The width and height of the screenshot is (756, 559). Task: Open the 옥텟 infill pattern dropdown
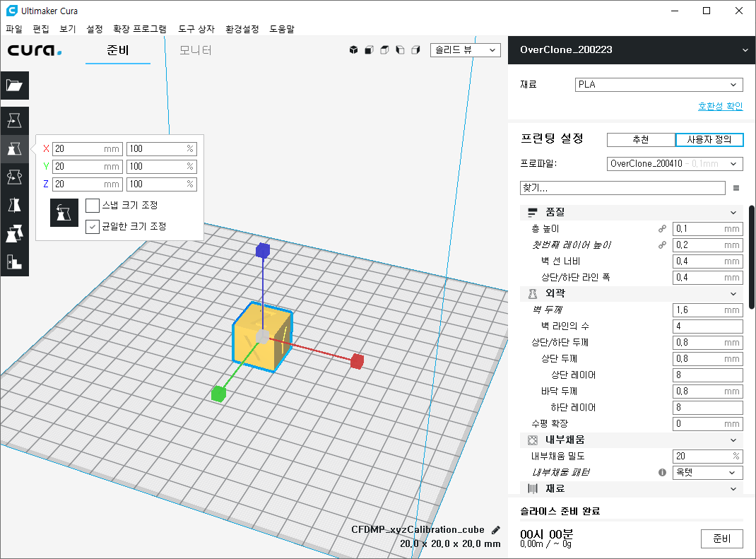(707, 472)
